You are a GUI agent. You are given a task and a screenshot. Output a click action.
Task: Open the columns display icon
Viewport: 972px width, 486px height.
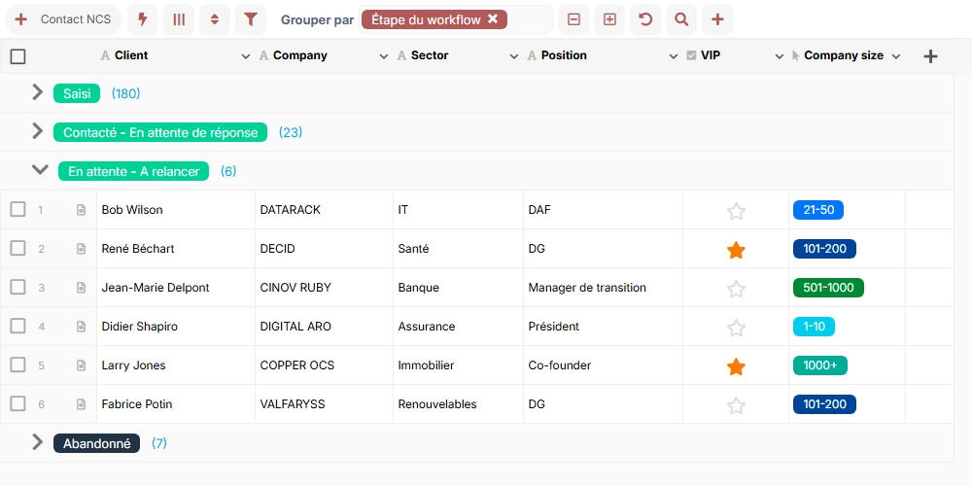(x=179, y=19)
